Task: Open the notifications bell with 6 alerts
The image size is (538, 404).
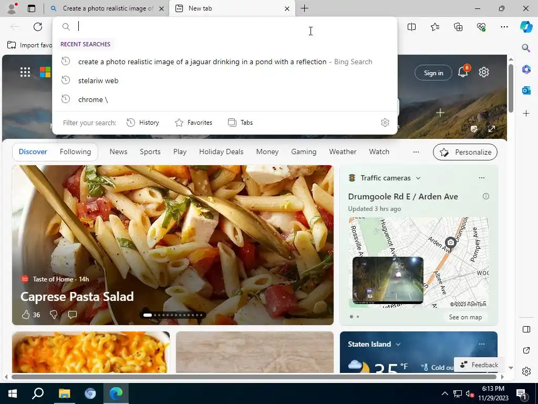Action: [x=463, y=72]
